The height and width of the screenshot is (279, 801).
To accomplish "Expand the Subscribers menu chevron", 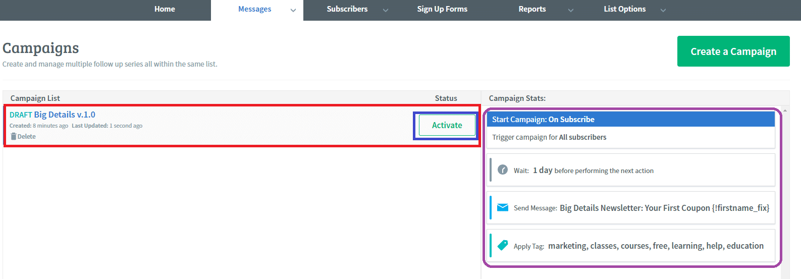I will click(386, 10).
